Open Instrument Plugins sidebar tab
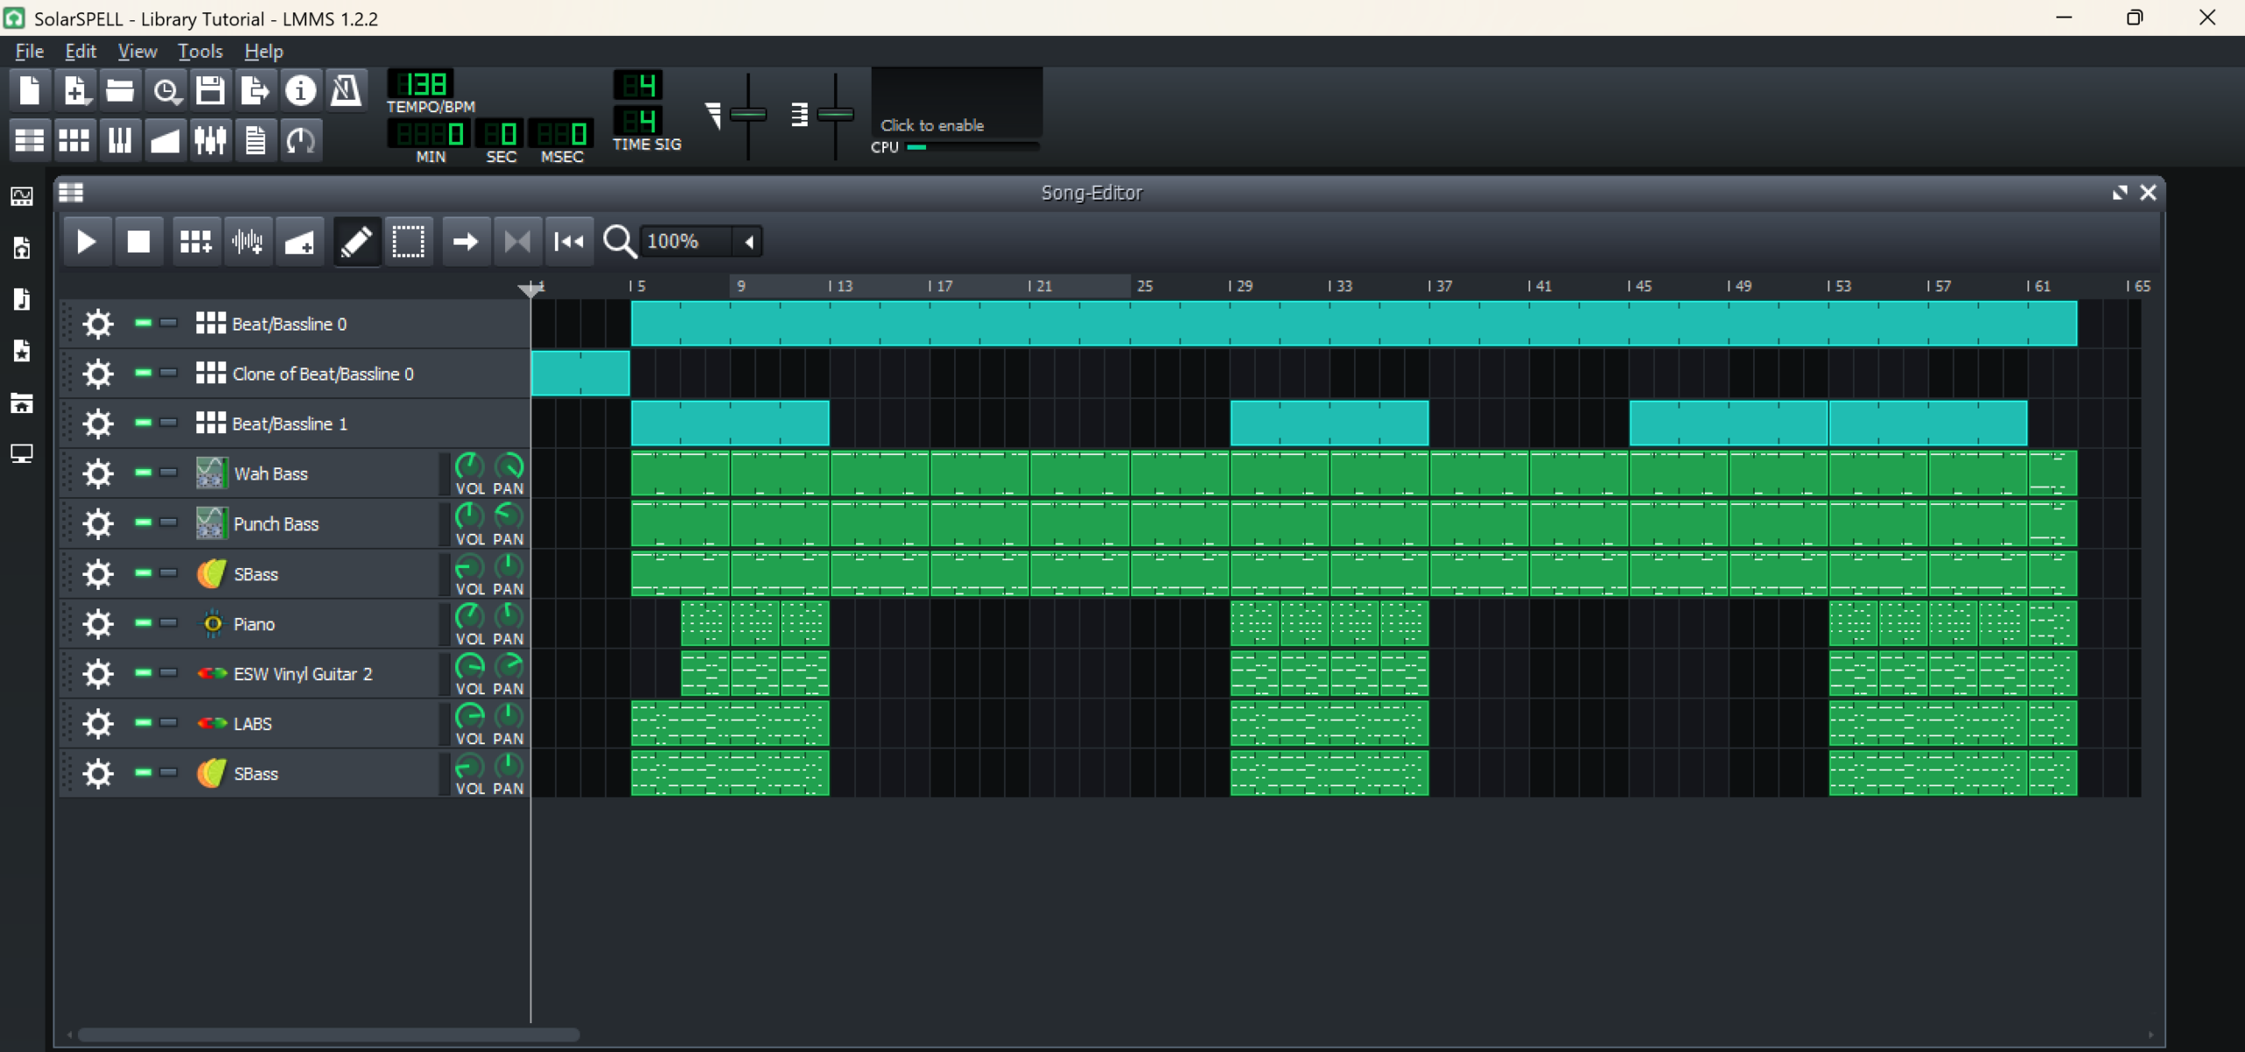Viewport: 2245px width, 1052px height. pyautogui.click(x=22, y=196)
